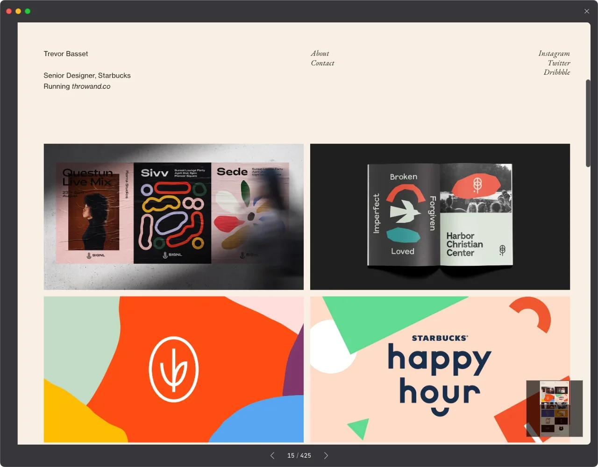
Task: Click the red macOS close window button
Action: (9, 11)
